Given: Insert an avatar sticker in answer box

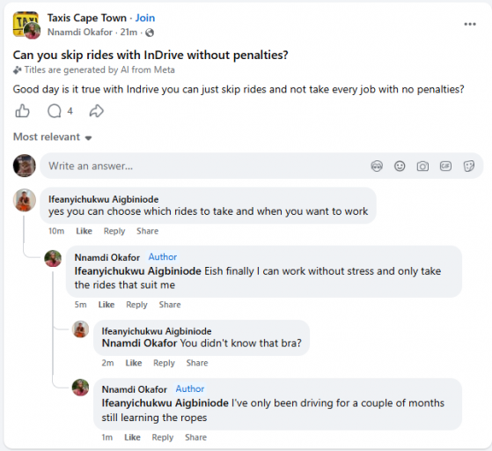Looking at the screenshot, I should click(x=377, y=166).
